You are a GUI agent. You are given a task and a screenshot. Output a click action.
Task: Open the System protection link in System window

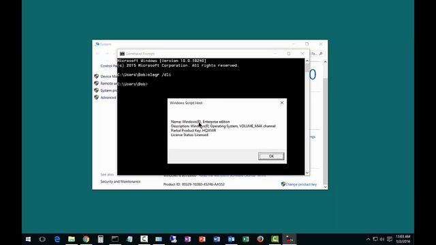pyautogui.click(x=109, y=91)
